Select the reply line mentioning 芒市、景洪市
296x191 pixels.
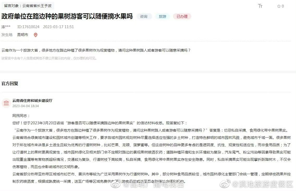click(x=152, y=174)
